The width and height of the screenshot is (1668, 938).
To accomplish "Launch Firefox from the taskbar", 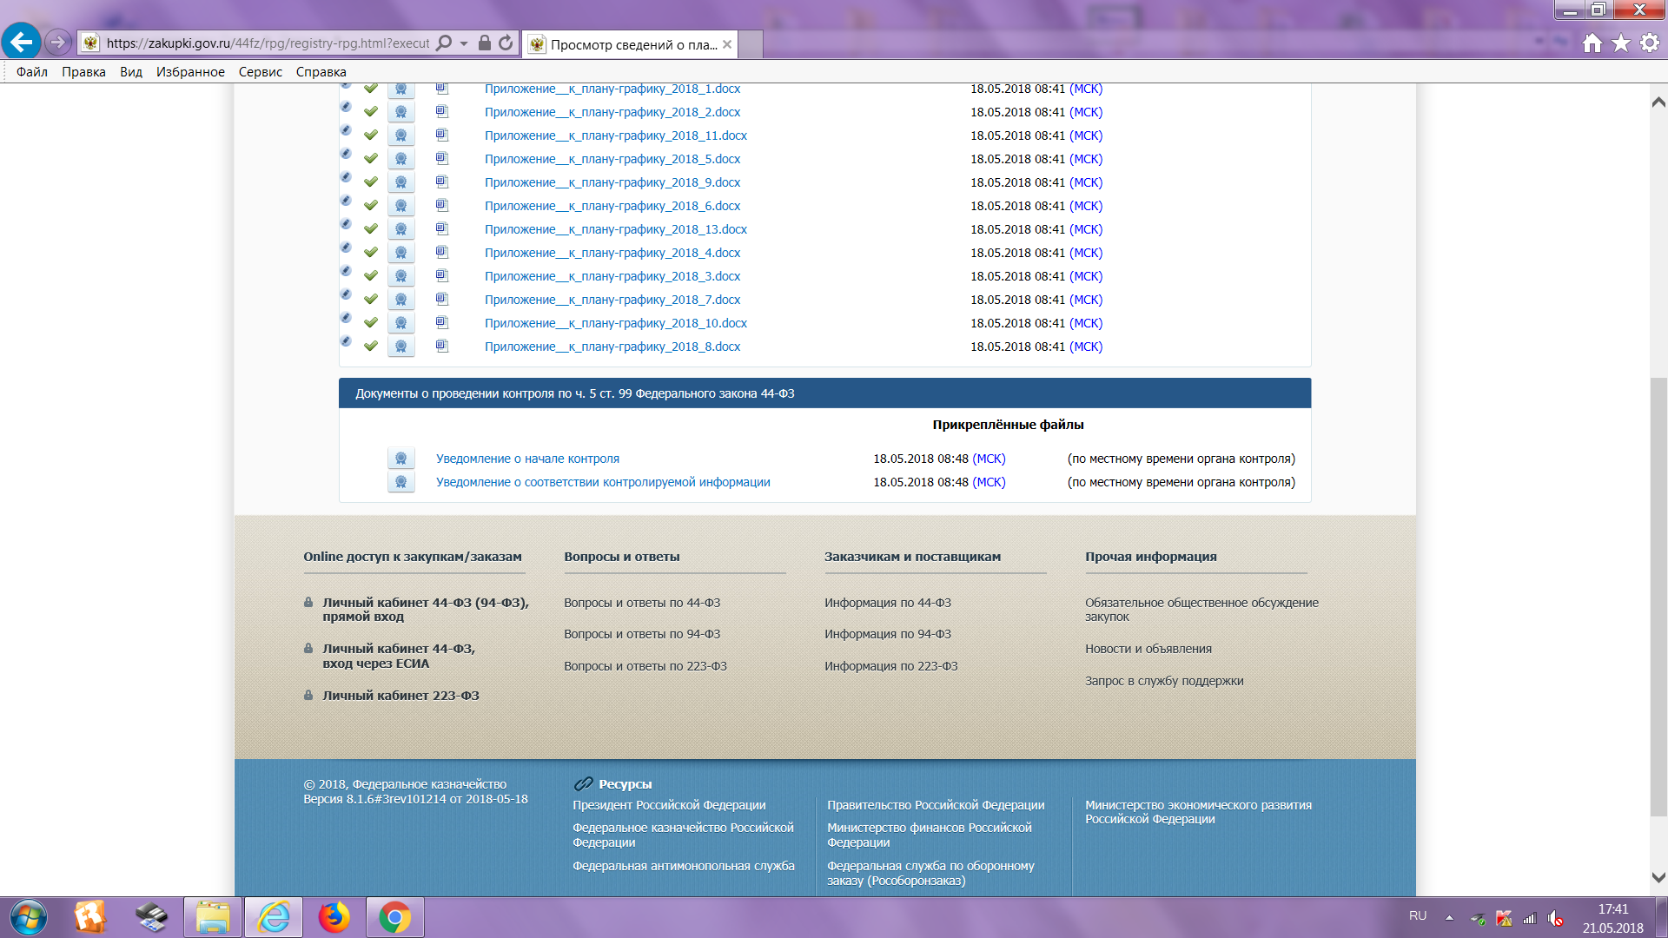I will [334, 917].
